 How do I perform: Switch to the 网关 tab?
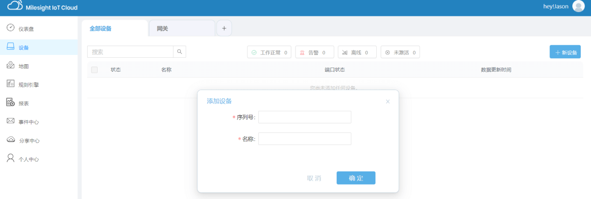(x=162, y=28)
